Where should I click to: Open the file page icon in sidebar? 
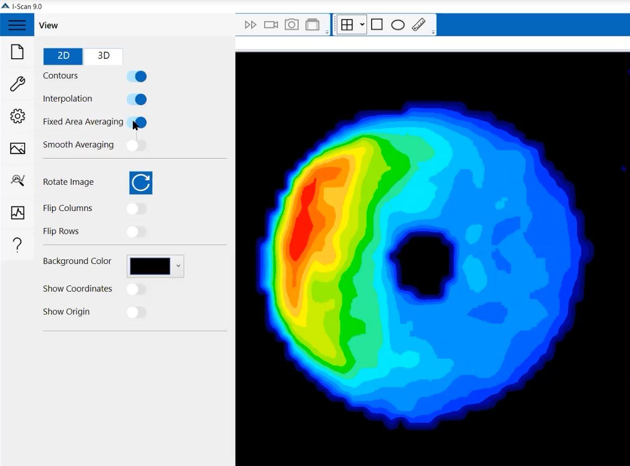click(x=17, y=52)
